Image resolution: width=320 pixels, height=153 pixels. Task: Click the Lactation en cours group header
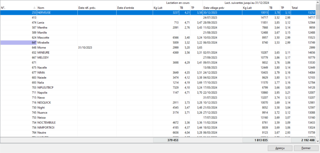[x=178, y=2]
